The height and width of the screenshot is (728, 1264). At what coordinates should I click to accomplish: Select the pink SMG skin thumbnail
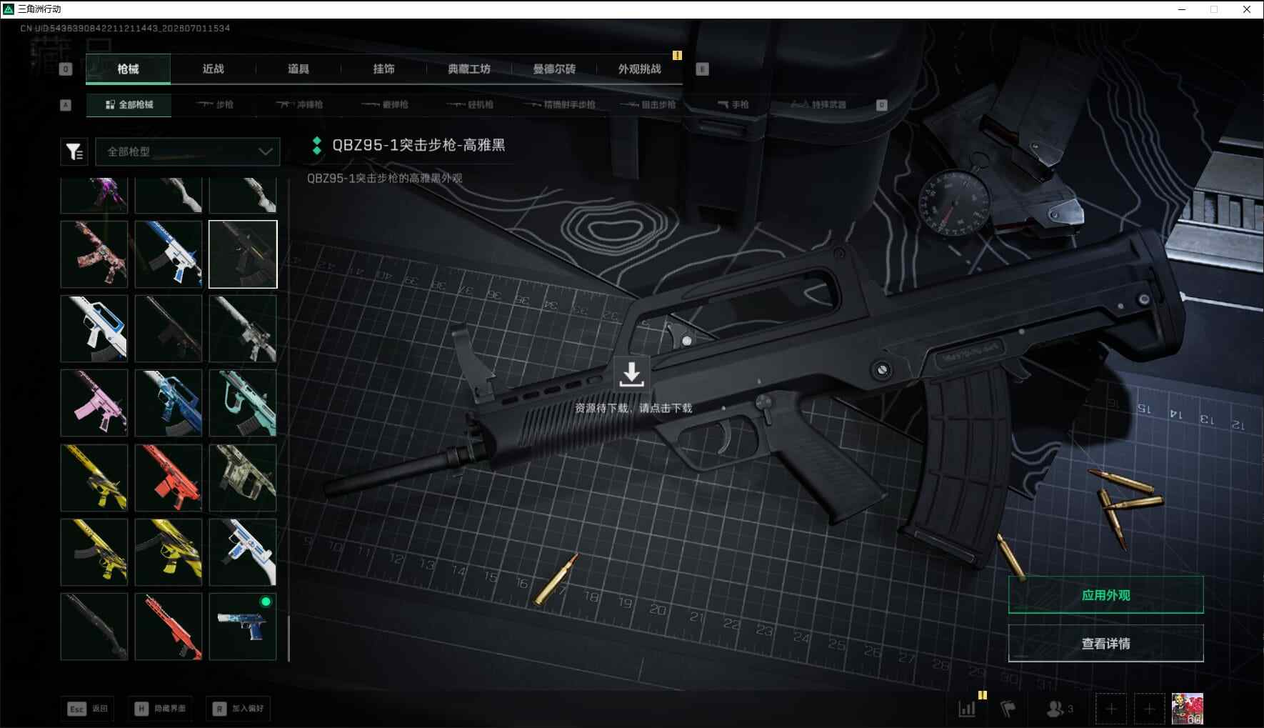94,403
